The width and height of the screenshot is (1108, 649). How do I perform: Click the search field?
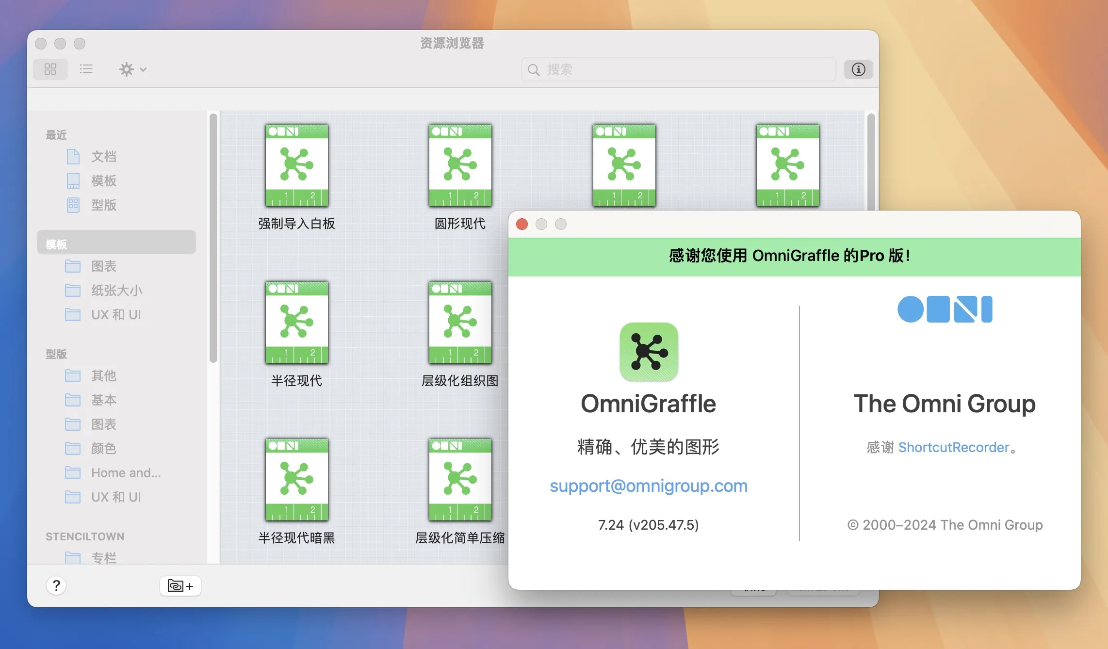tap(678, 69)
